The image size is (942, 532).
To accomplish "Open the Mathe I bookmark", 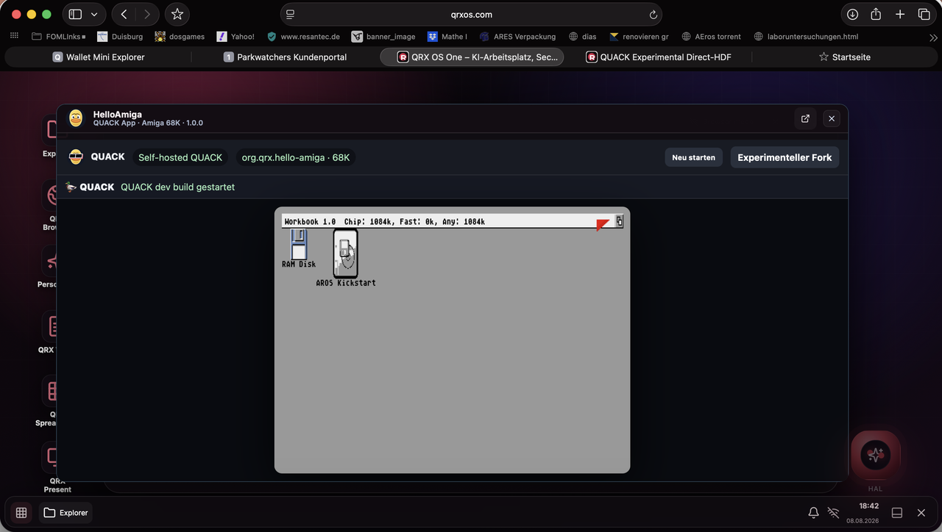I will tap(447, 37).
